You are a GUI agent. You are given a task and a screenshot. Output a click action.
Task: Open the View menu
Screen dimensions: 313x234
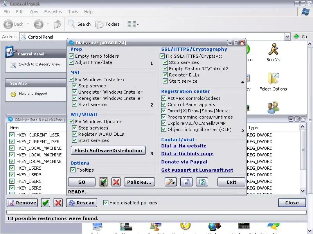(x=34, y=12)
